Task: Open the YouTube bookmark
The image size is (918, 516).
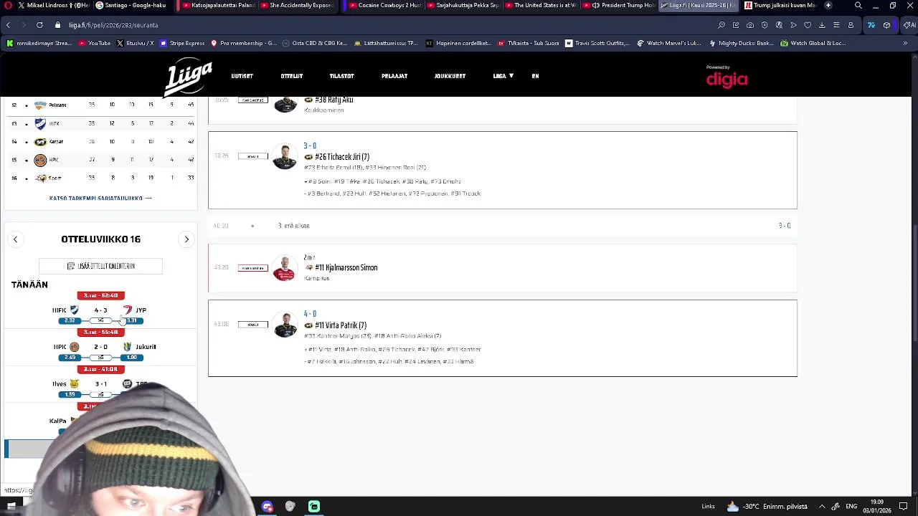Action: coord(95,43)
